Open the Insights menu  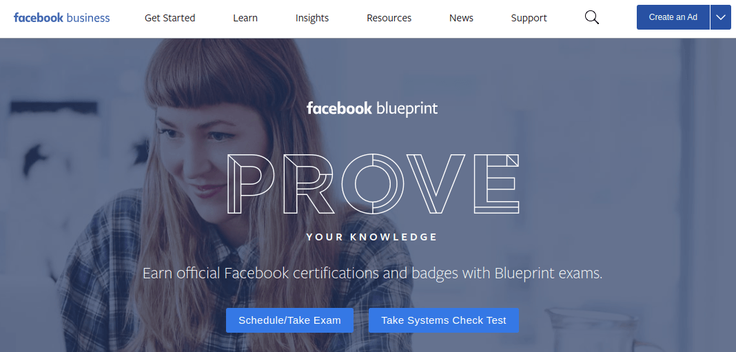click(x=312, y=18)
